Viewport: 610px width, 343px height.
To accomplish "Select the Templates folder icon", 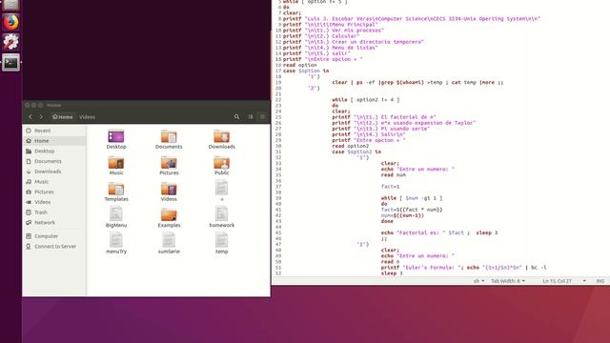I will 116,192.
